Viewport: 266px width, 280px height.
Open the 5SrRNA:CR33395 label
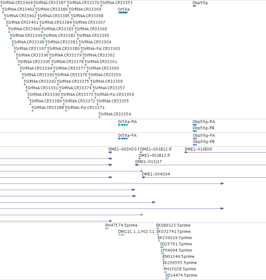coord(34,62)
